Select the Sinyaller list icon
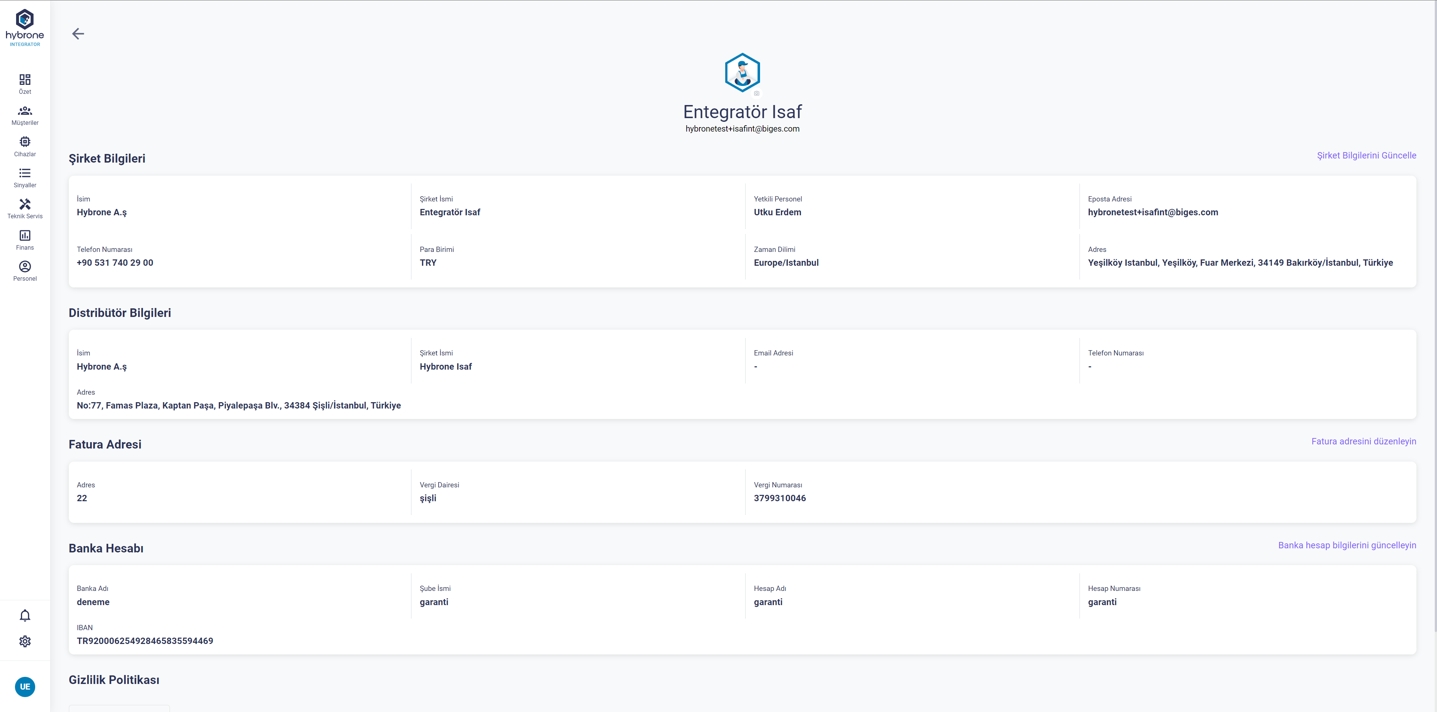The height and width of the screenshot is (712, 1437). coord(25,177)
